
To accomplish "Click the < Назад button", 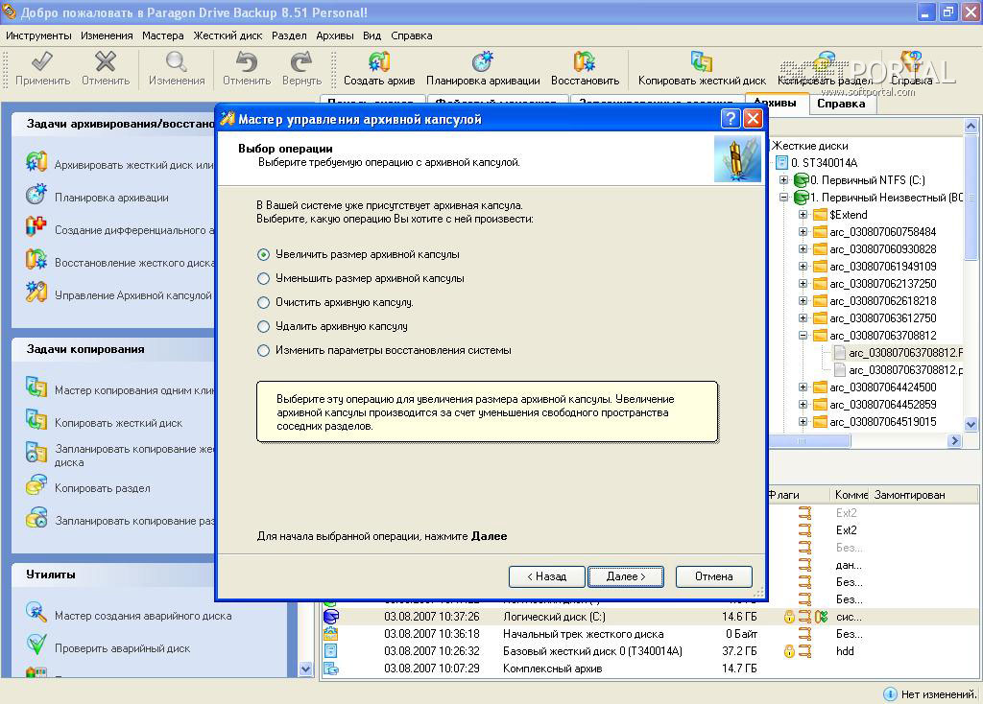I will tap(546, 576).
